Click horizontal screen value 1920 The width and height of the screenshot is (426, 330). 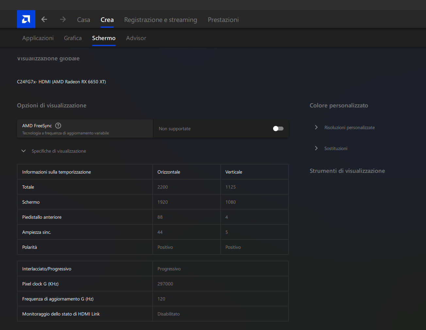click(x=162, y=202)
